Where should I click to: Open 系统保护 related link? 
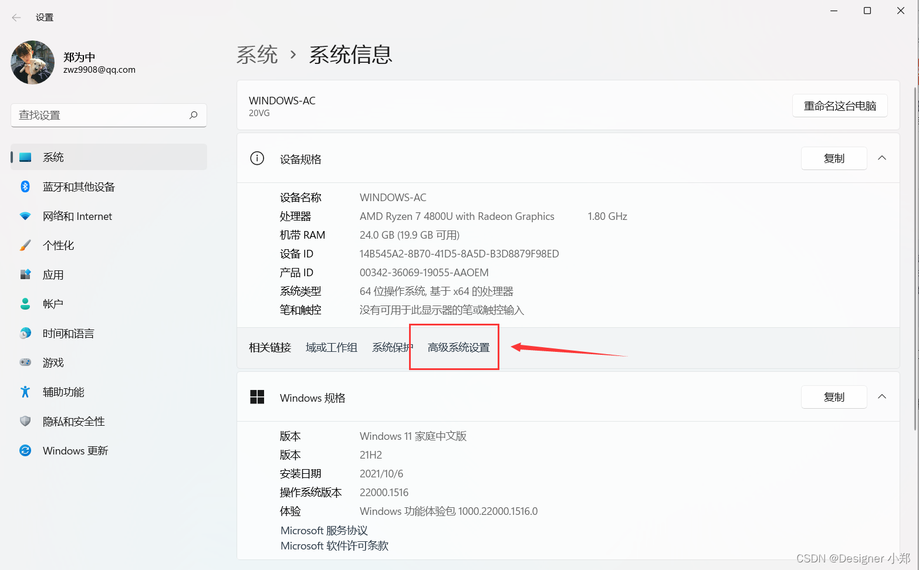393,348
